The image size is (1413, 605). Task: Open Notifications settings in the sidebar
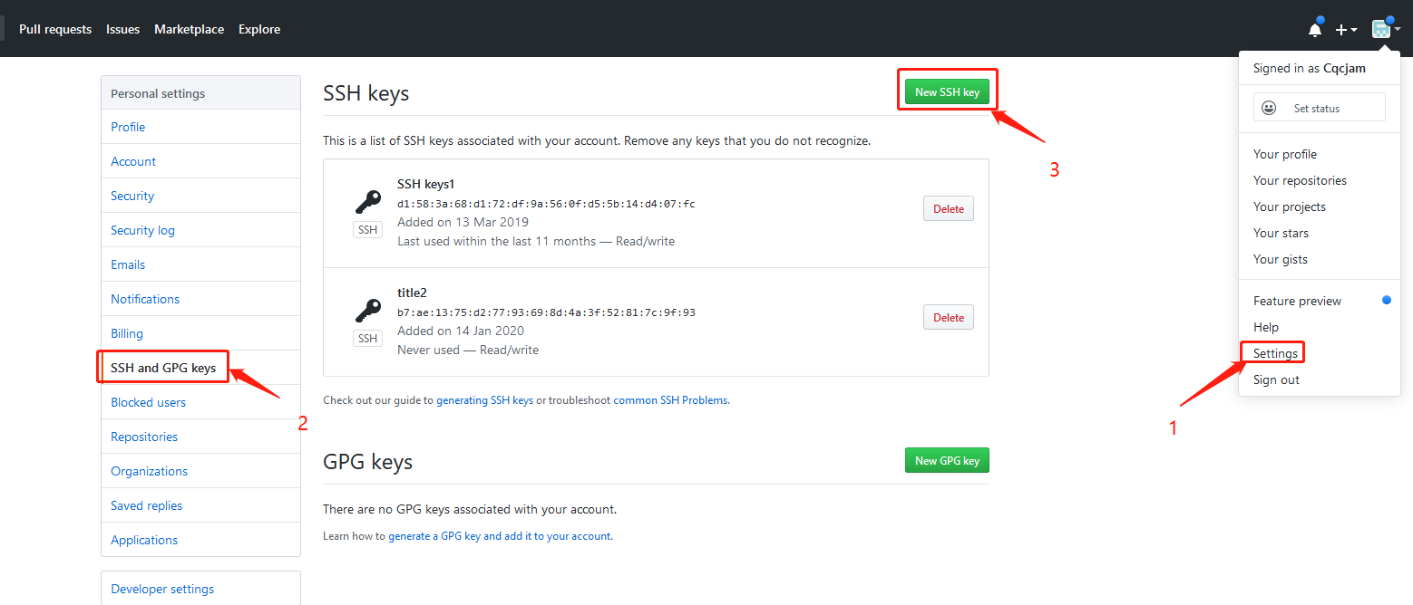tap(200, 299)
